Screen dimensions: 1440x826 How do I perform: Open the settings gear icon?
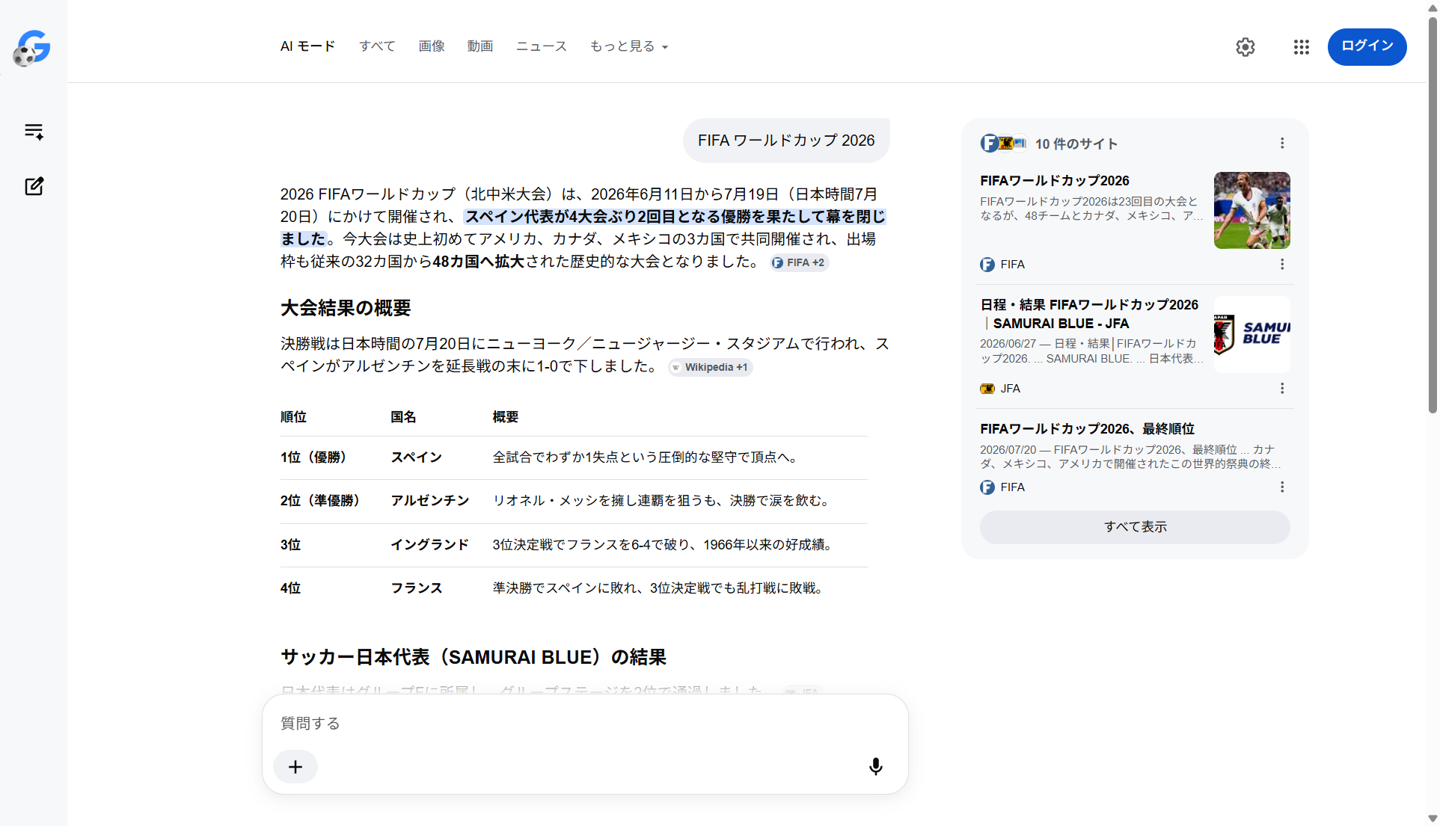coord(1245,47)
